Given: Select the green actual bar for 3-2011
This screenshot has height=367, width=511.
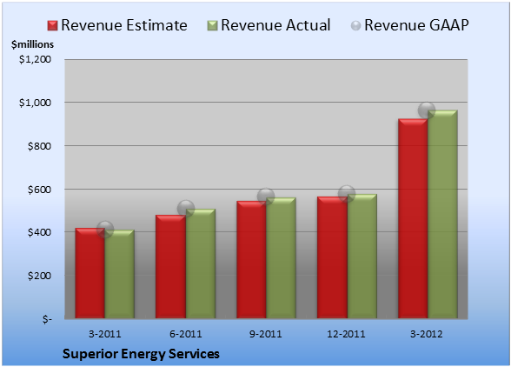Looking at the screenshot, I should 120,274.
